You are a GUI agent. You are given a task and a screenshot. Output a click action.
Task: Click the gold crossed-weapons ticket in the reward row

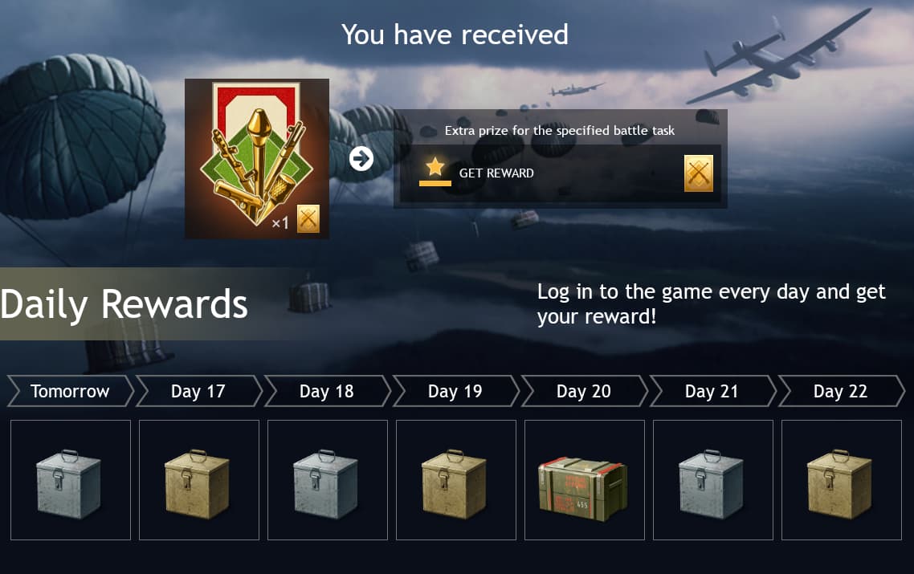[698, 173]
